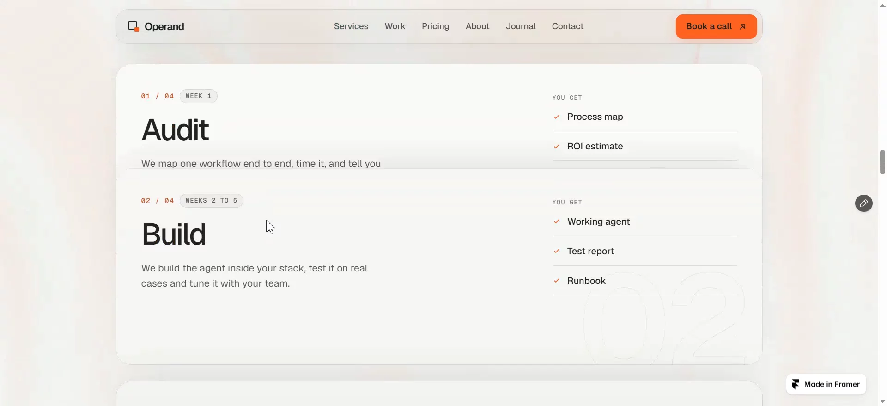887x406 pixels.
Task: Click the checkmark beside Working agent
Action: [557, 221]
